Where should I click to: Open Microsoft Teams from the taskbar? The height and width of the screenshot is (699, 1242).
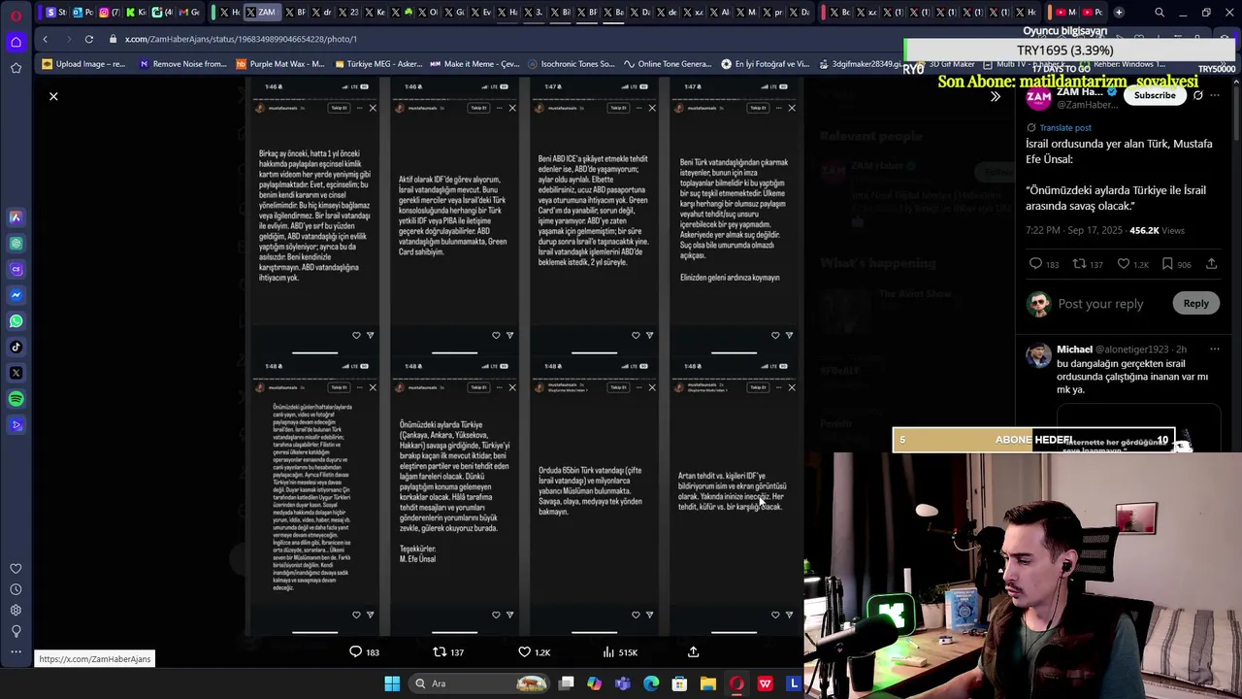click(x=622, y=683)
